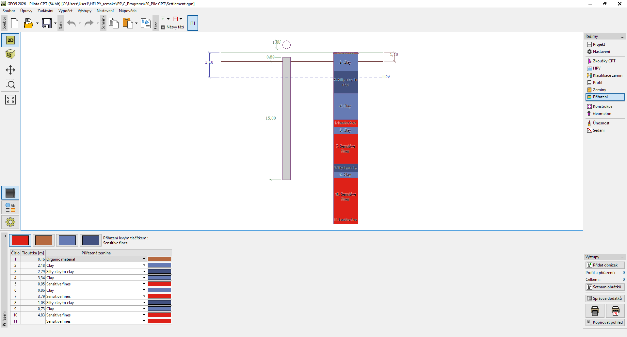The height and width of the screenshot is (337, 627).
Task: Open the open-file dropdown arrow
Action: (x=37, y=23)
